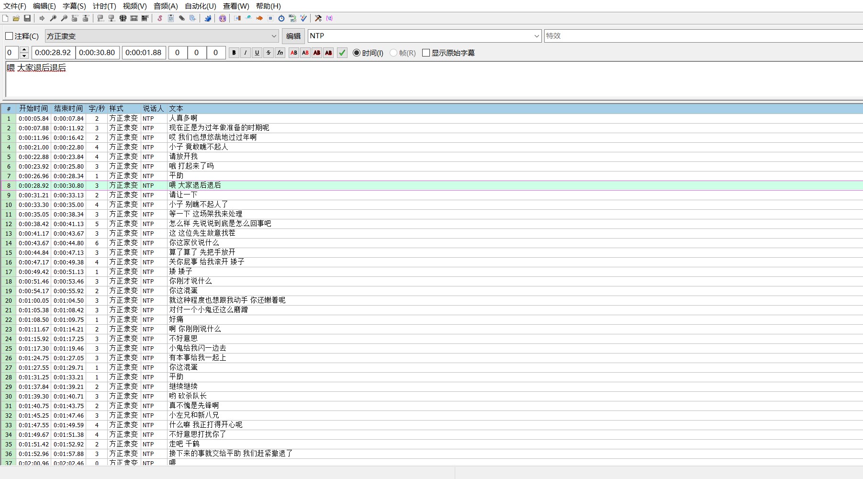Screen dimensions: 863x479
Task: Commit changes with green checkmark
Action: pyautogui.click(x=342, y=53)
